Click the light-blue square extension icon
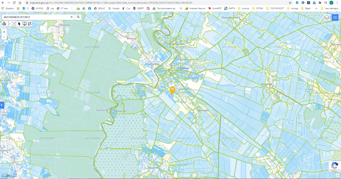Viewport: 341px width, 179px height. click(314, 3)
